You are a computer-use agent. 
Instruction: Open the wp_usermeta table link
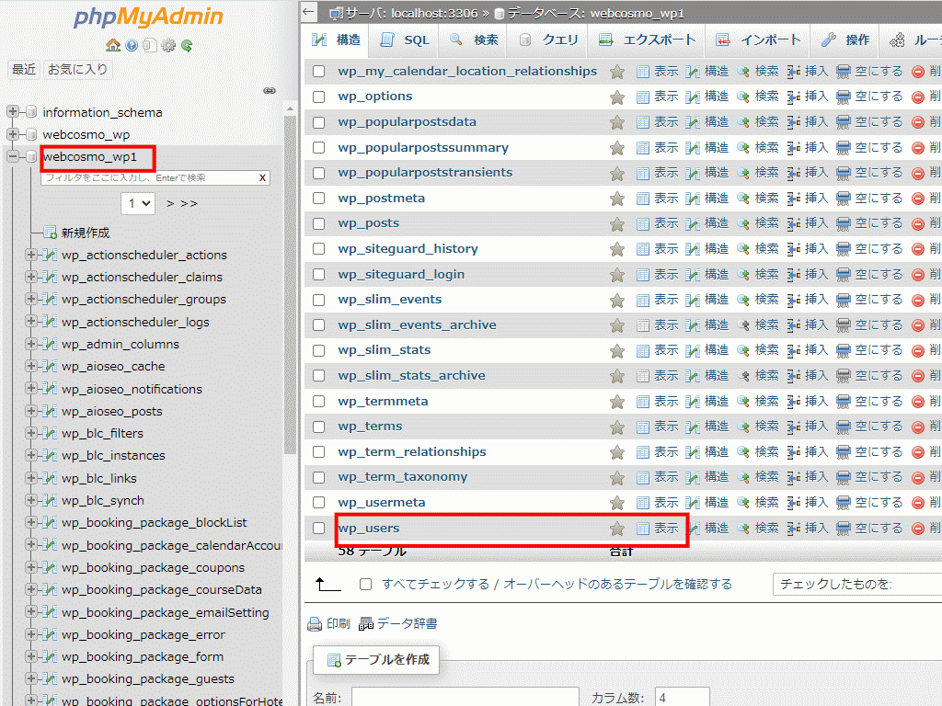pyautogui.click(x=381, y=503)
